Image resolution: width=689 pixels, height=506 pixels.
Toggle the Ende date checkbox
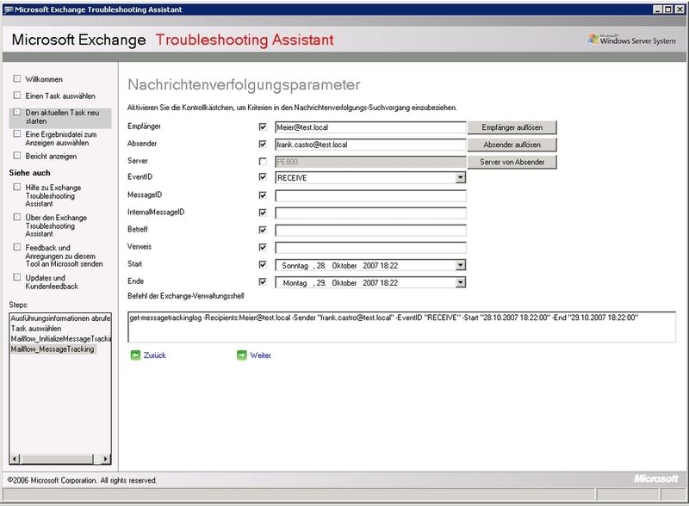[x=263, y=282]
